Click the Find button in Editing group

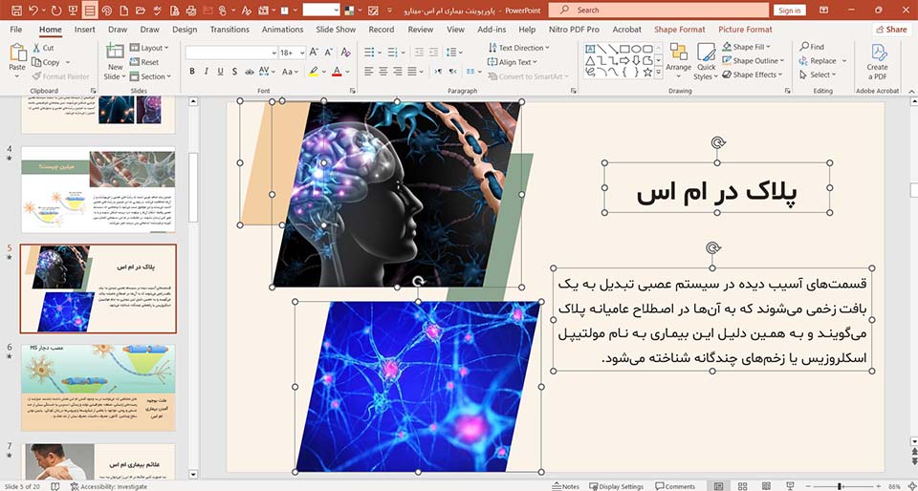click(812, 47)
